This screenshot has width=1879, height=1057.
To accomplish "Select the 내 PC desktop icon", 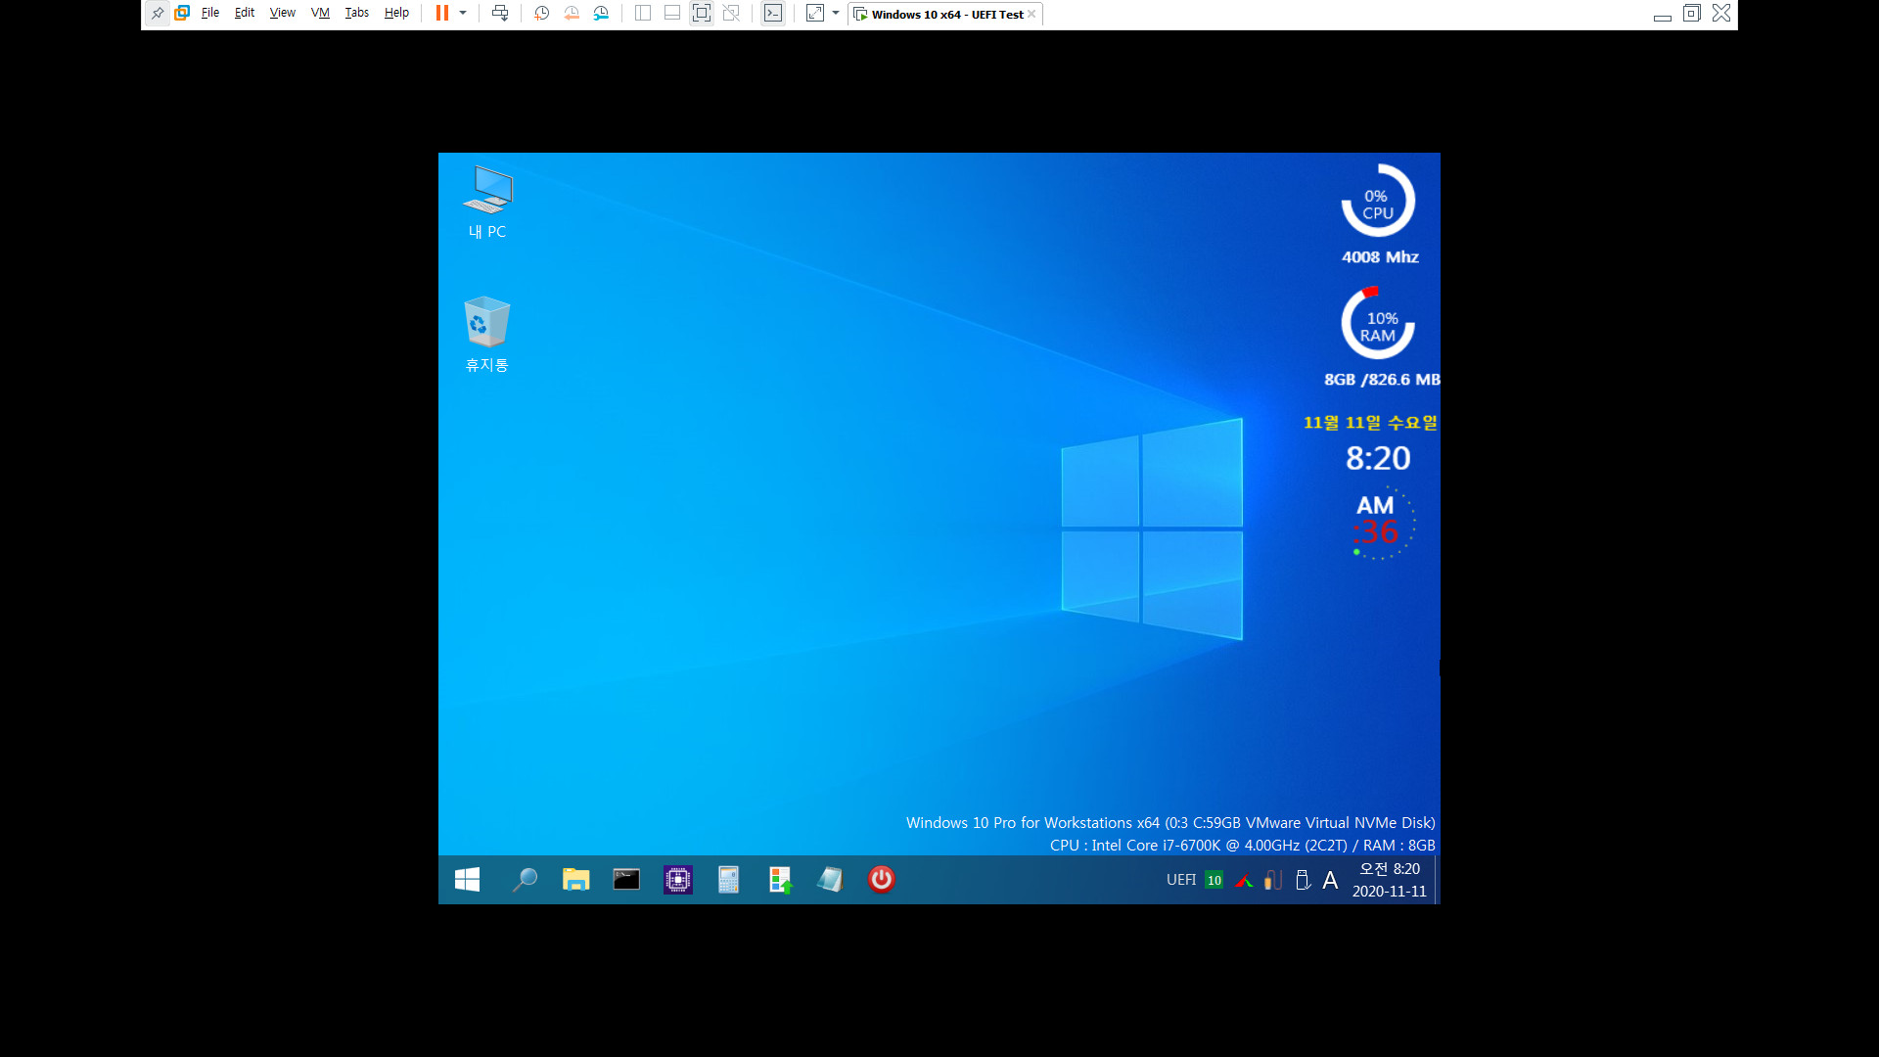I will [487, 203].
